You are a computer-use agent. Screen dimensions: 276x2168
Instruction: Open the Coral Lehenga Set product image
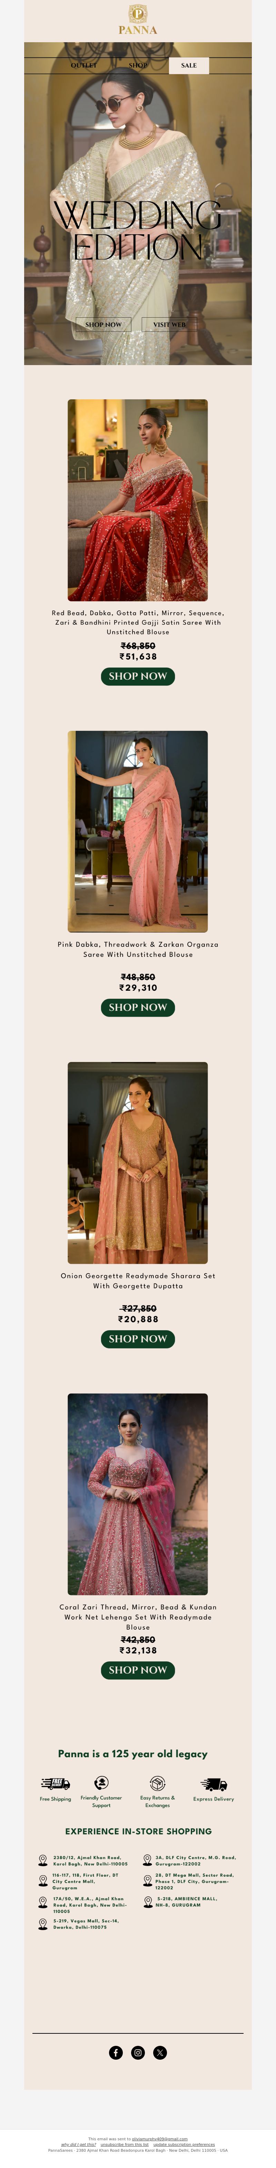[x=138, y=1494]
